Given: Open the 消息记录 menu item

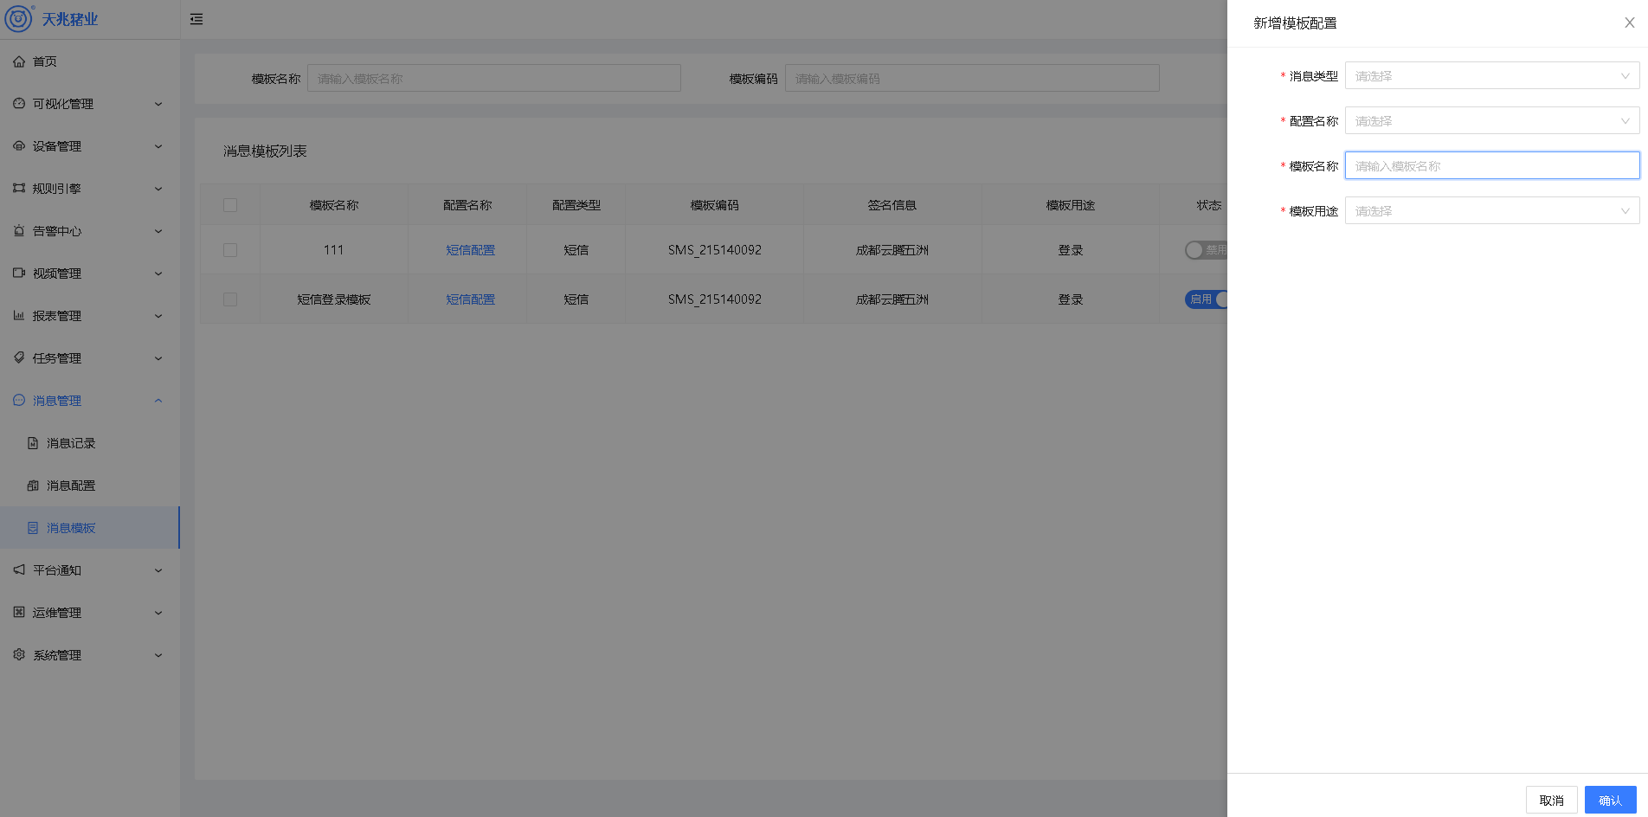Looking at the screenshot, I should click(x=71, y=443).
